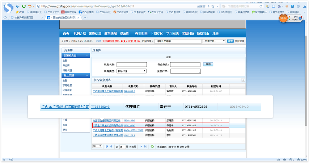The image size is (309, 163).
Task: Click the browser back arrow
Action: tap(18, 6)
